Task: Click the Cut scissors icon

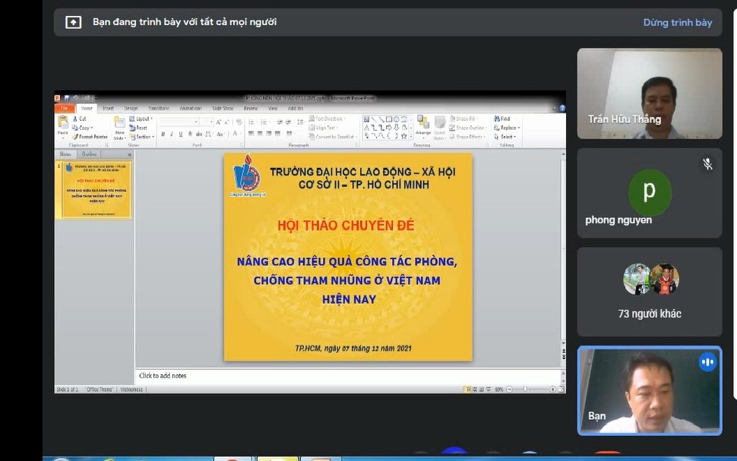Action: [x=75, y=119]
